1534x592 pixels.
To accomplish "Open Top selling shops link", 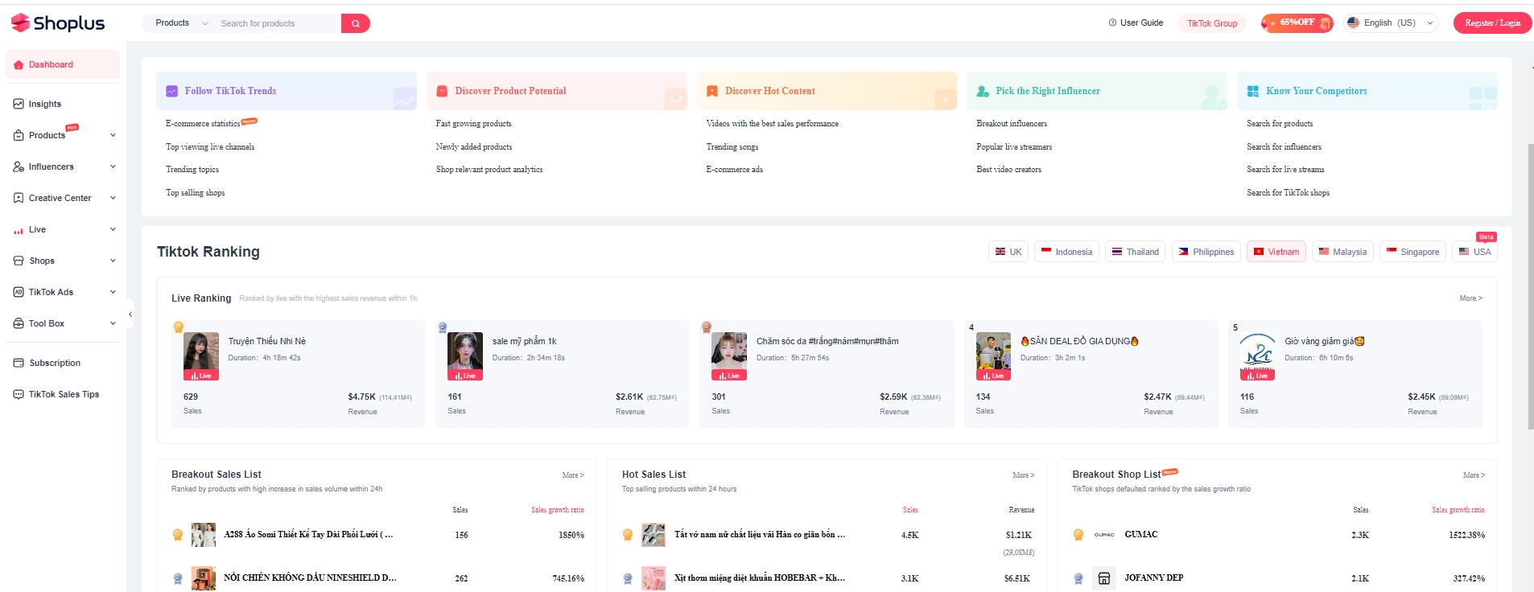I will click(195, 193).
